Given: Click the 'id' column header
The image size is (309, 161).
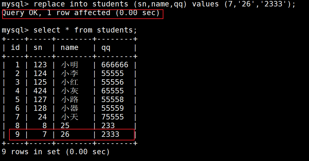Looking at the screenshot, I should (x=16, y=47).
